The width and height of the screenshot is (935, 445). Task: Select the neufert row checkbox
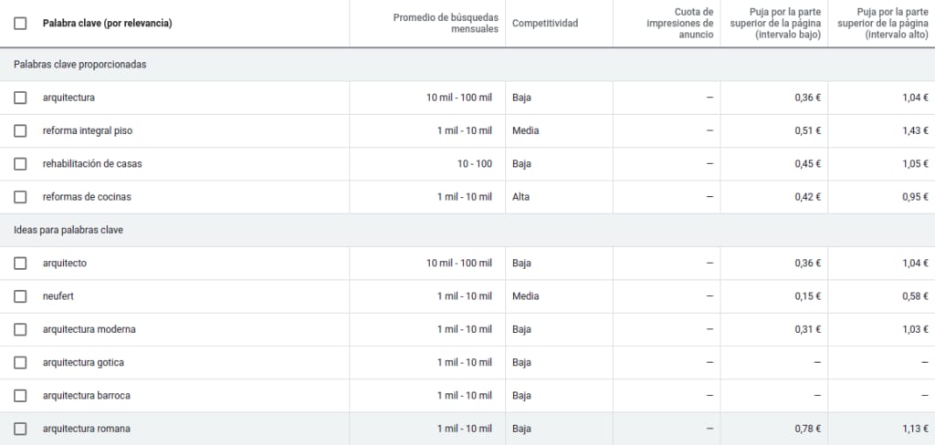pos(20,296)
